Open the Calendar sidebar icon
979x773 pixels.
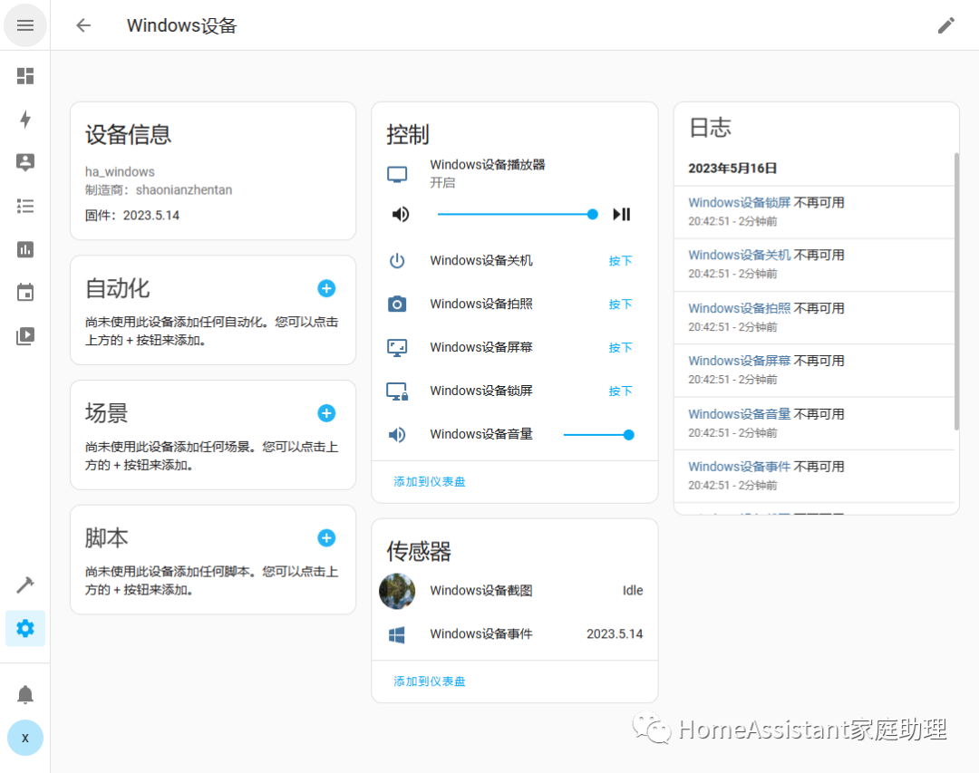coord(25,292)
